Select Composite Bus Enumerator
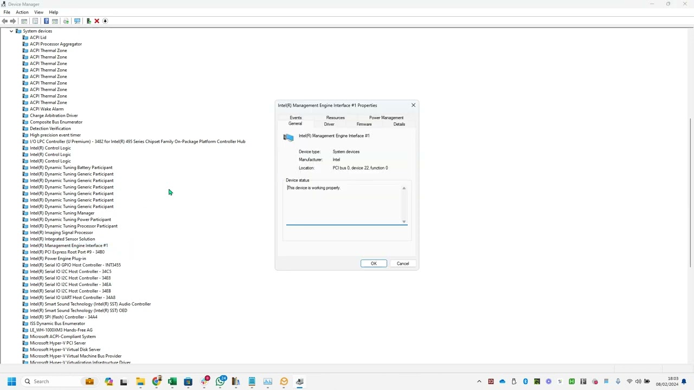The image size is (694, 390). [x=56, y=122]
